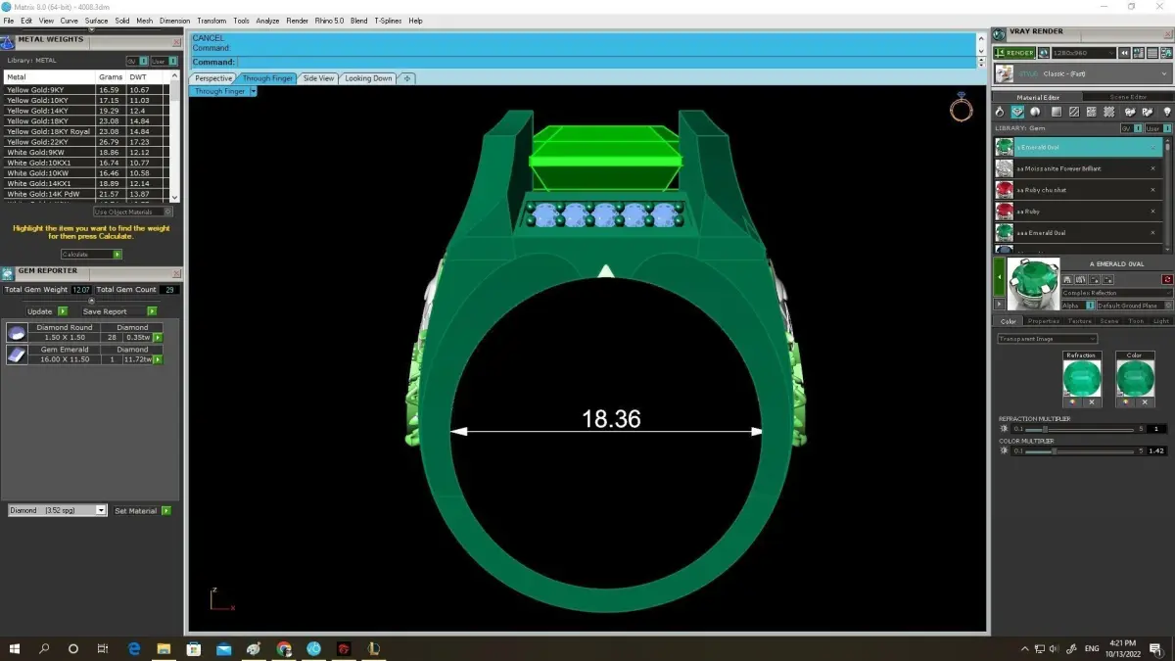This screenshot has width=1175, height=661.
Task: Switch to the Scene Editor tab
Action: coord(1127,97)
